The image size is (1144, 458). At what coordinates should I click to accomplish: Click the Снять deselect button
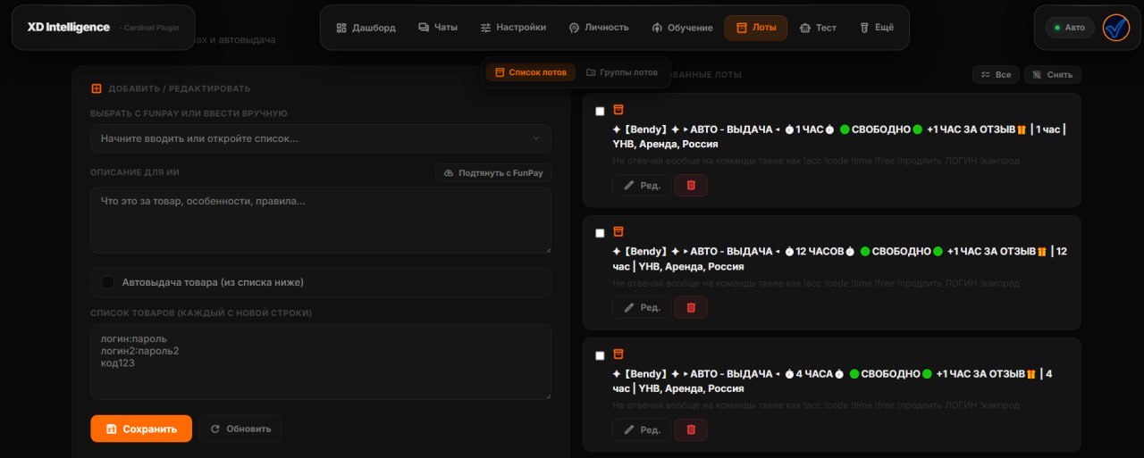[x=1053, y=75]
